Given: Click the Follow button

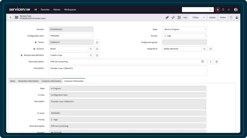Looking at the screenshot, I should point(196,18).
